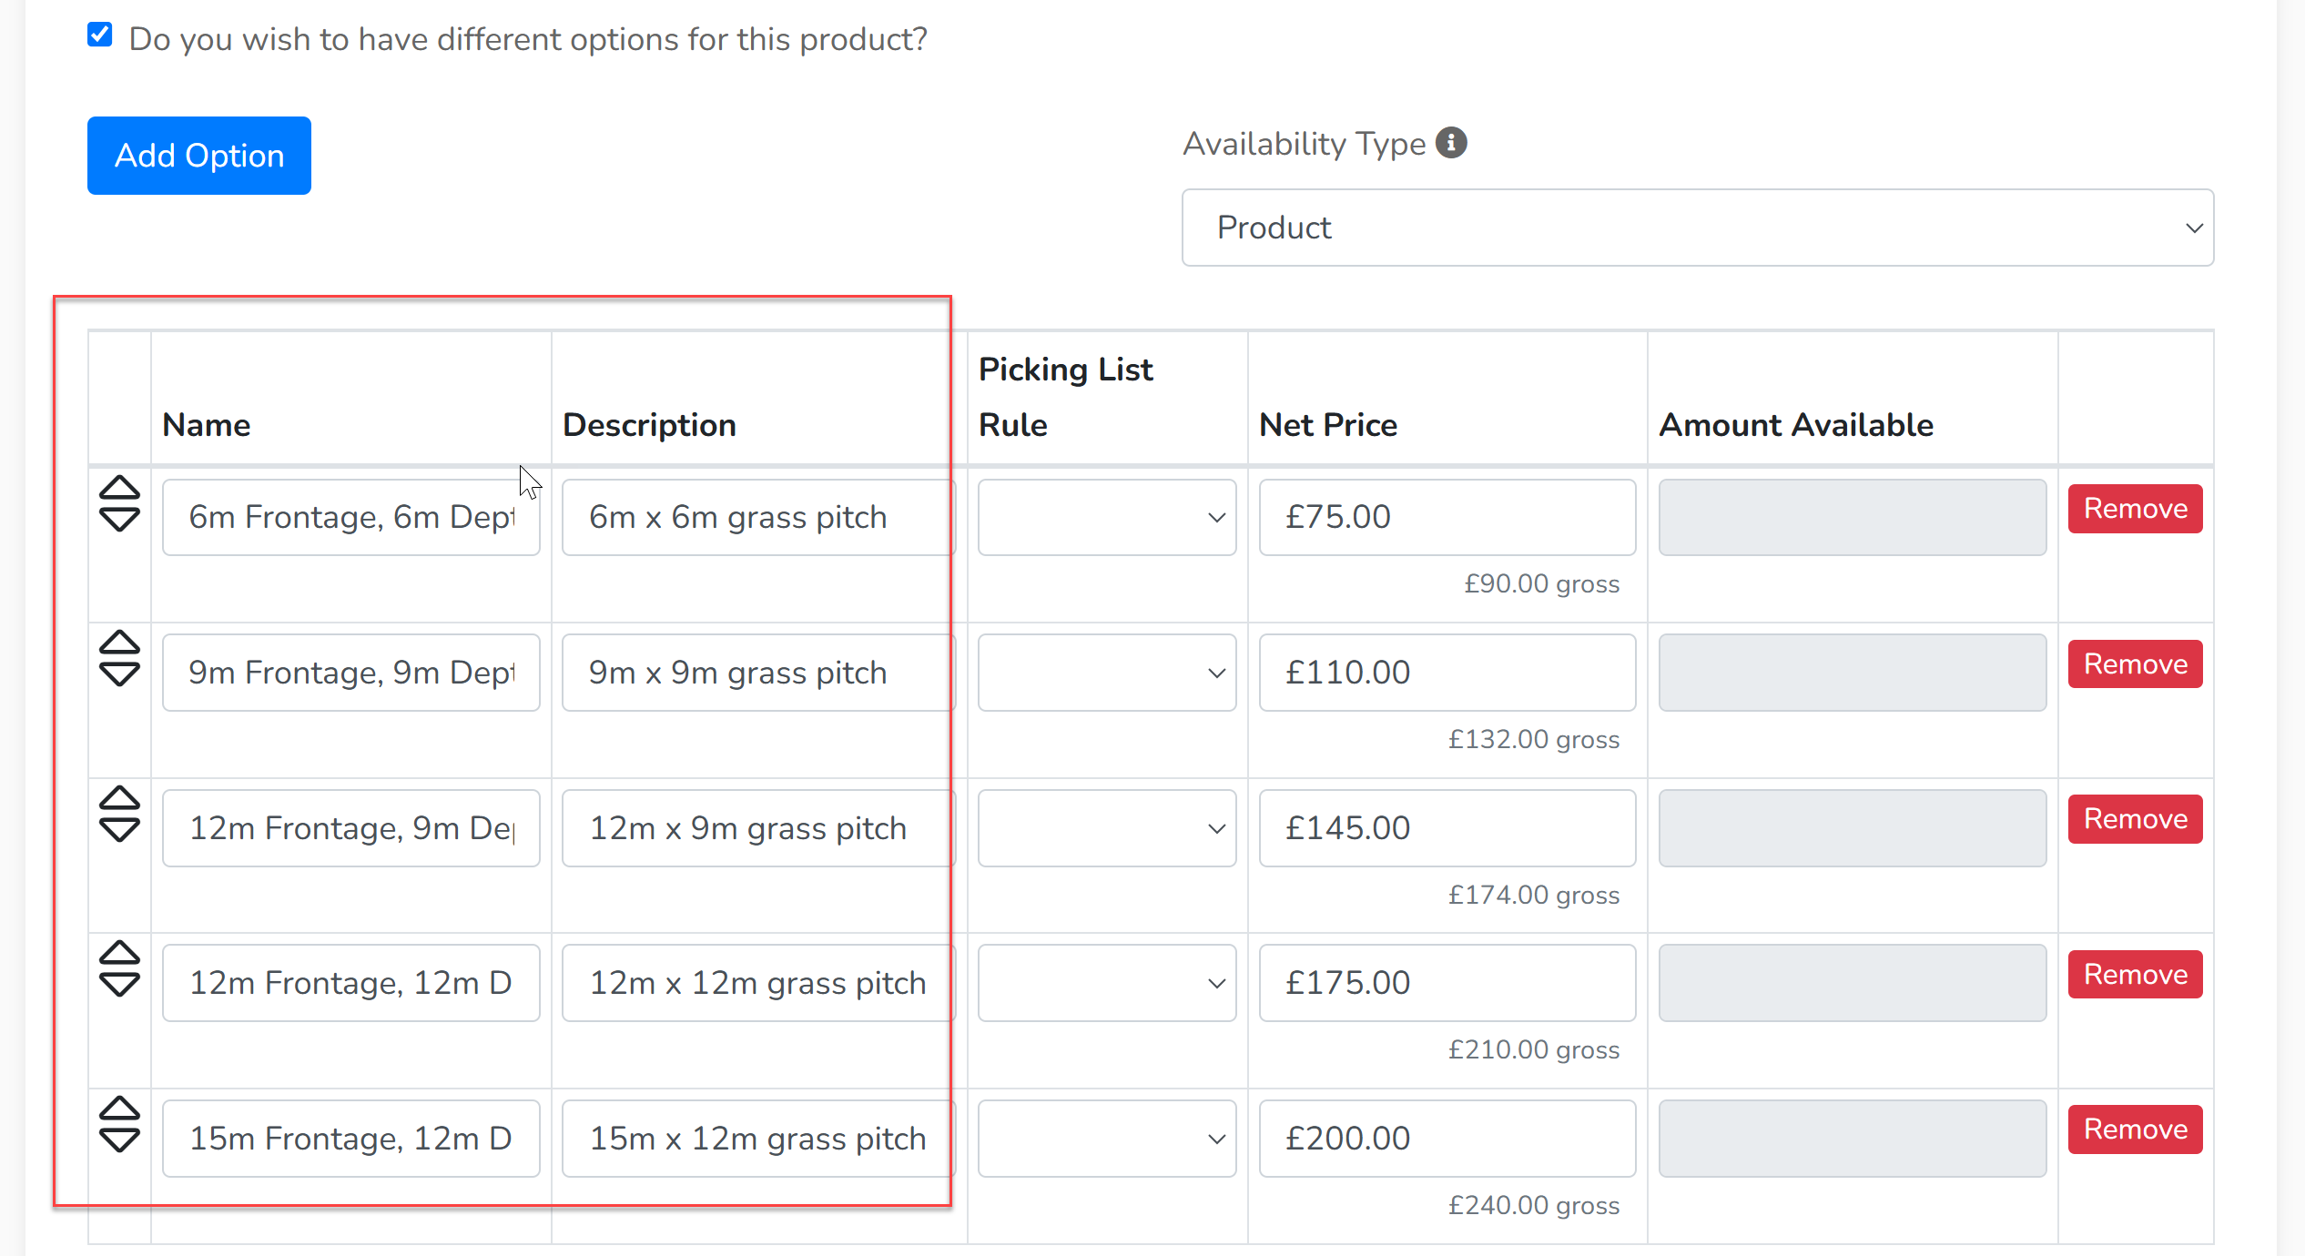Open the Availability Type Product dropdown
Viewport: 2305px width, 1256px height.
(1698, 228)
